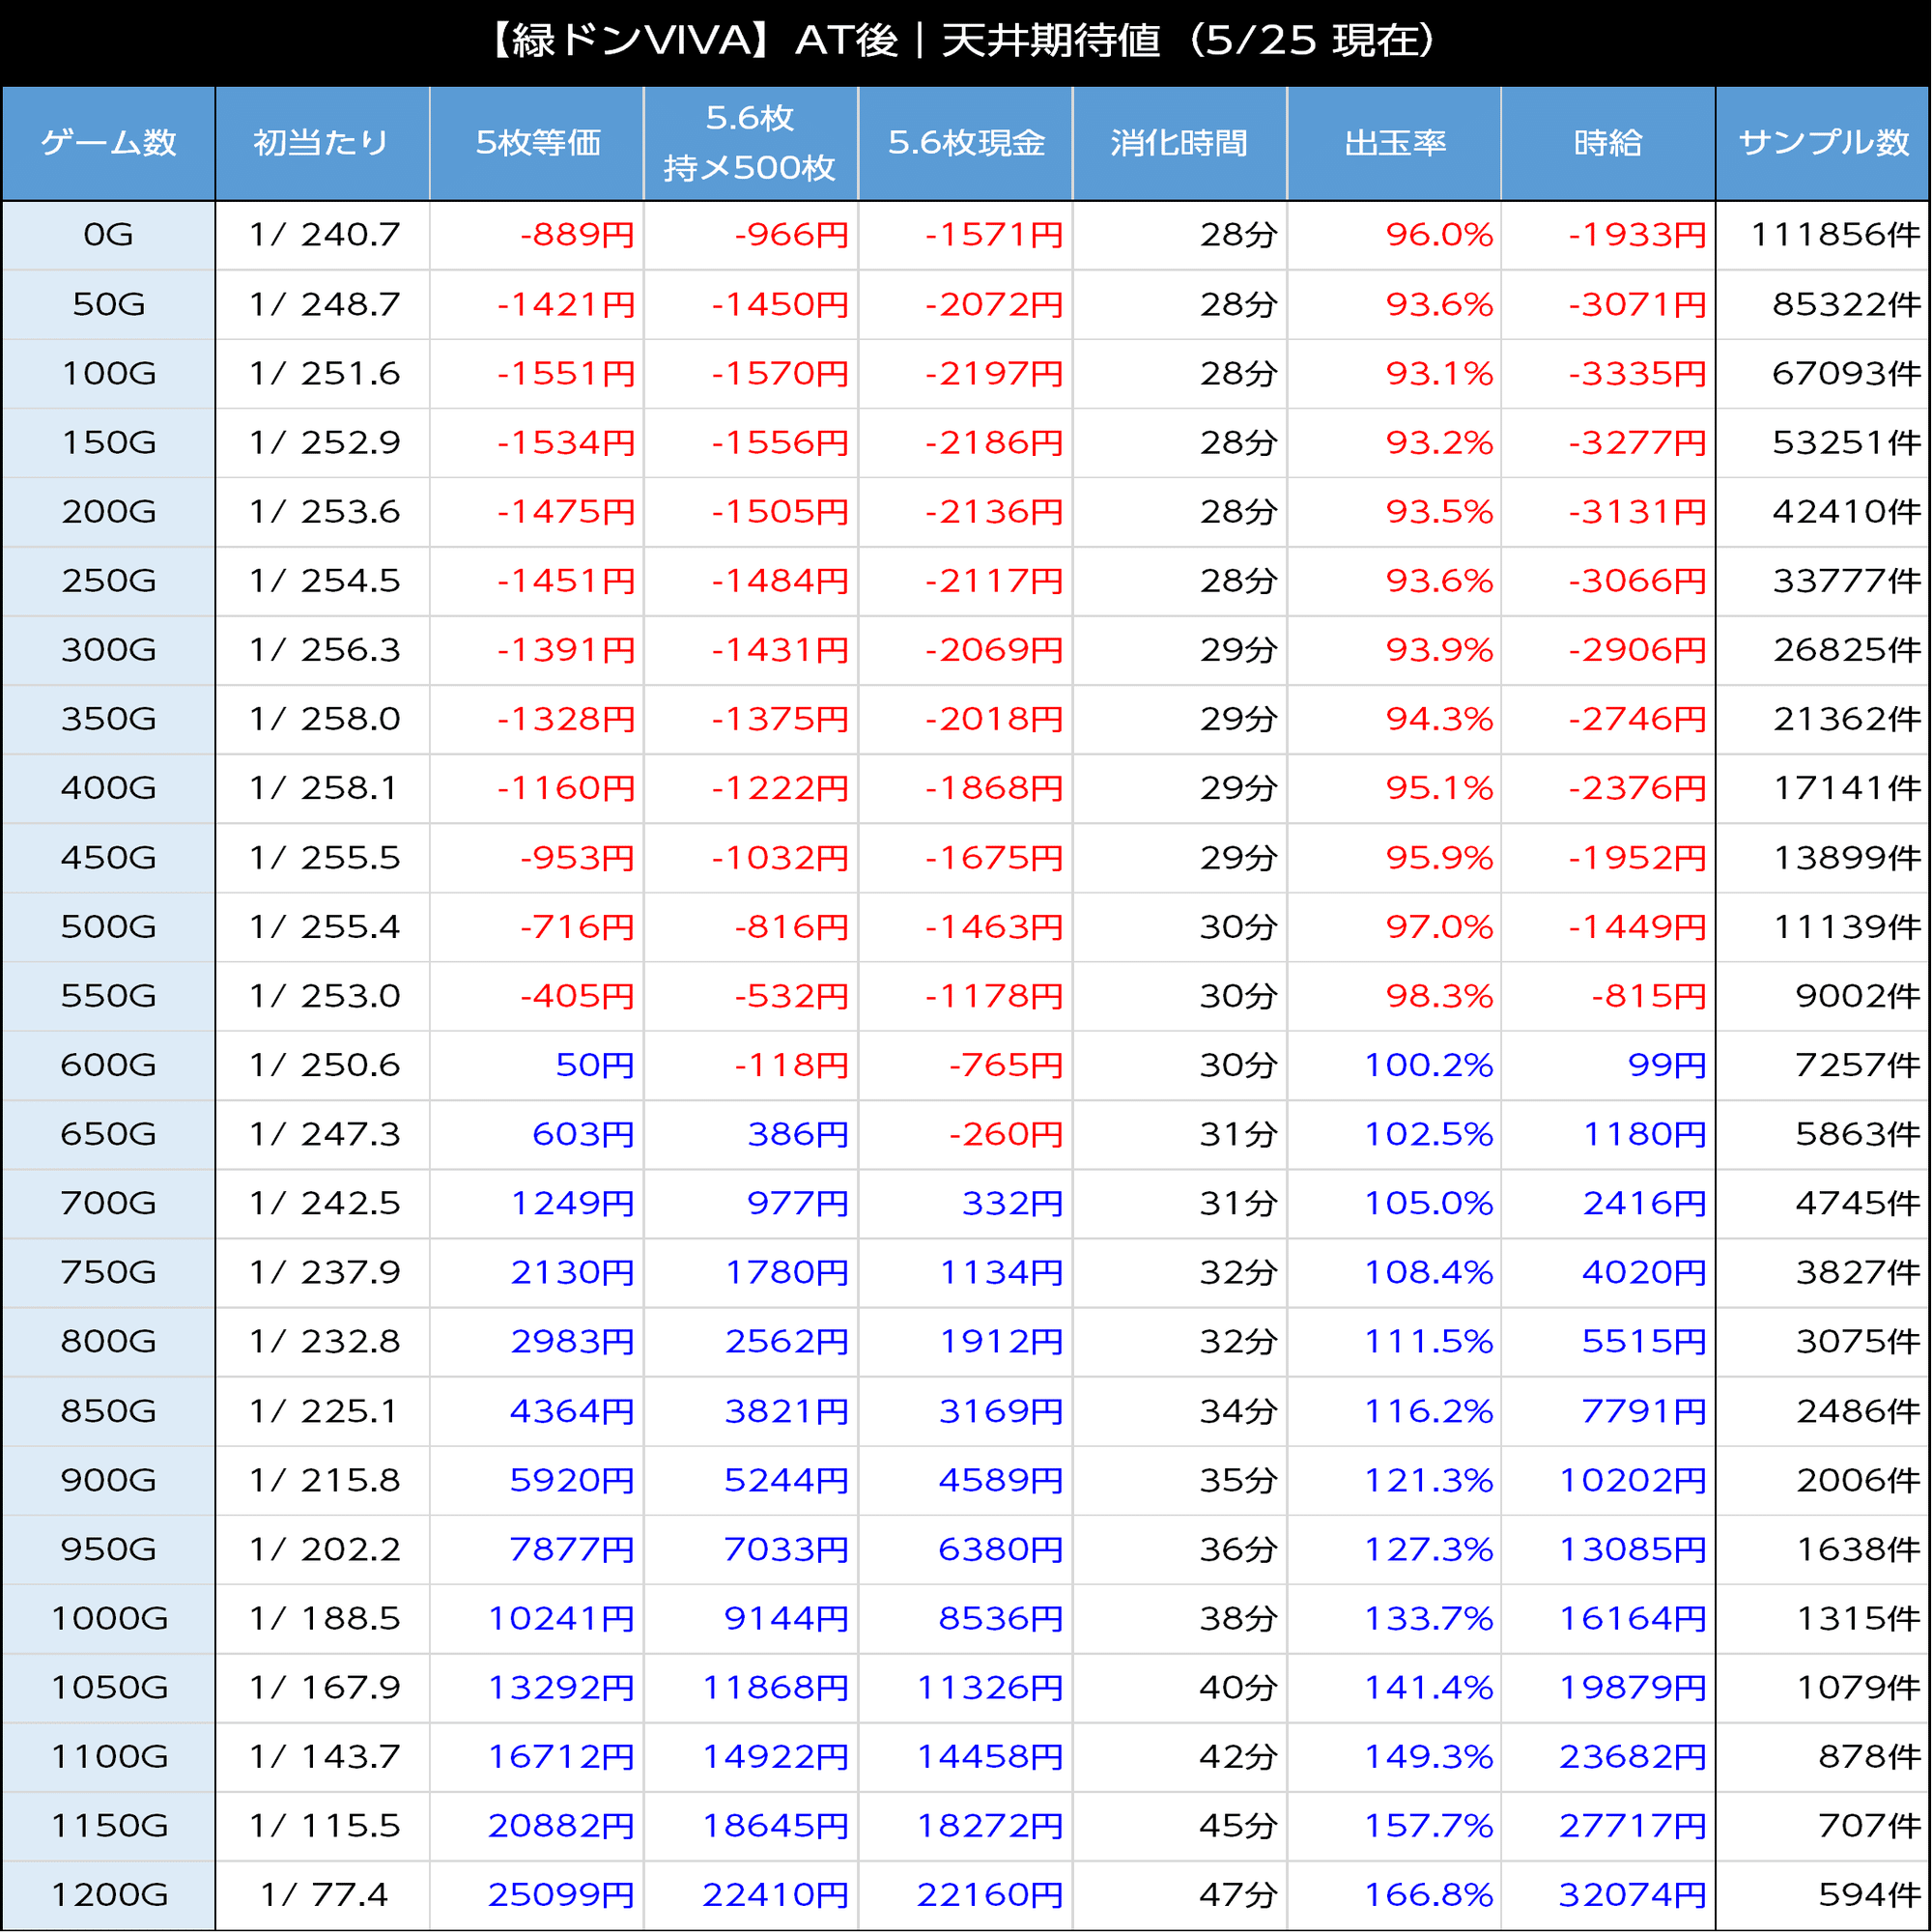Select the 消化時間 column header
Viewport: 1932px width, 1932px height.
(x=1180, y=143)
